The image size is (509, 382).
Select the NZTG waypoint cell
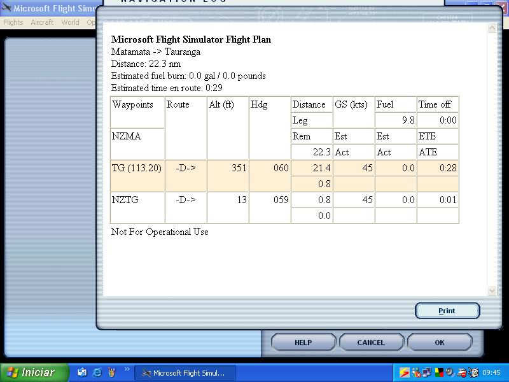pyautogui.click(x=137, y=200)
